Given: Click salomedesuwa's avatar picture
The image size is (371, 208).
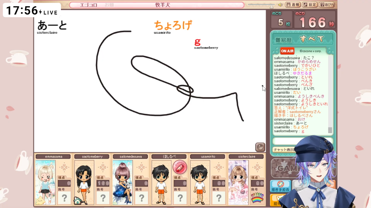Looking at the screenshot, I should click(x=123, y=182).
